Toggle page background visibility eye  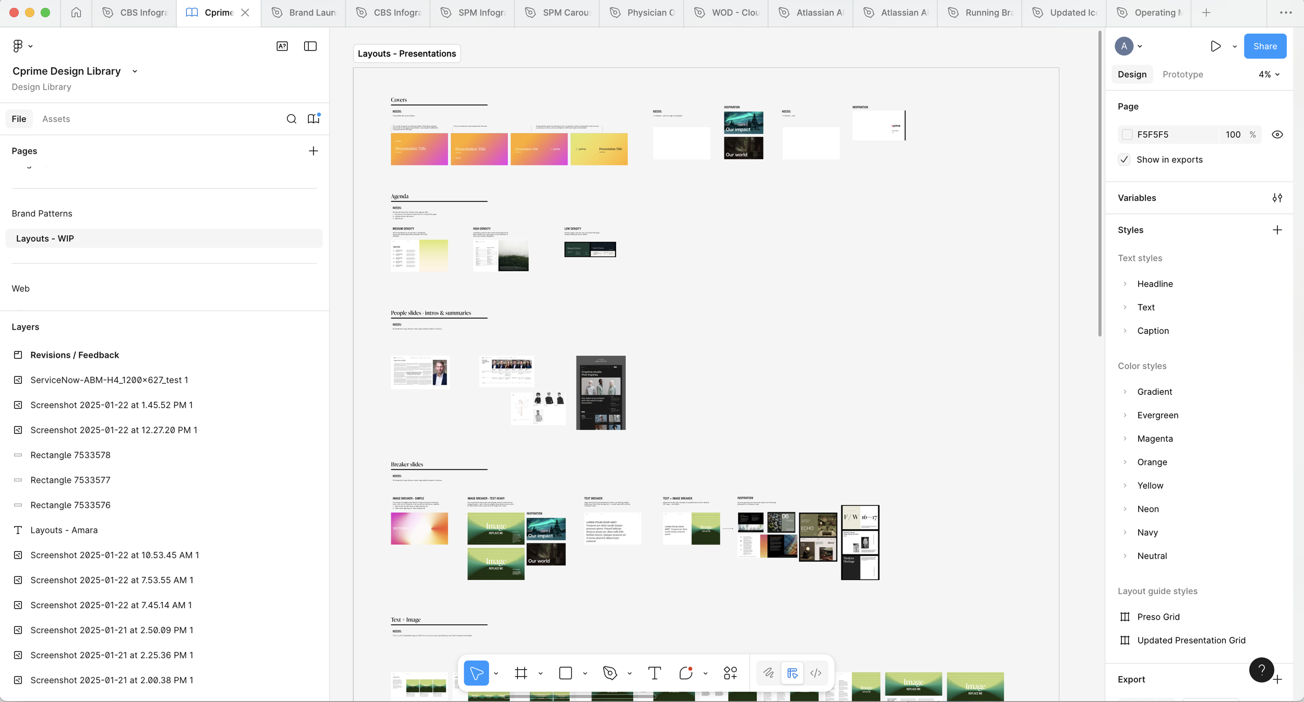(x=1277, y=135)
